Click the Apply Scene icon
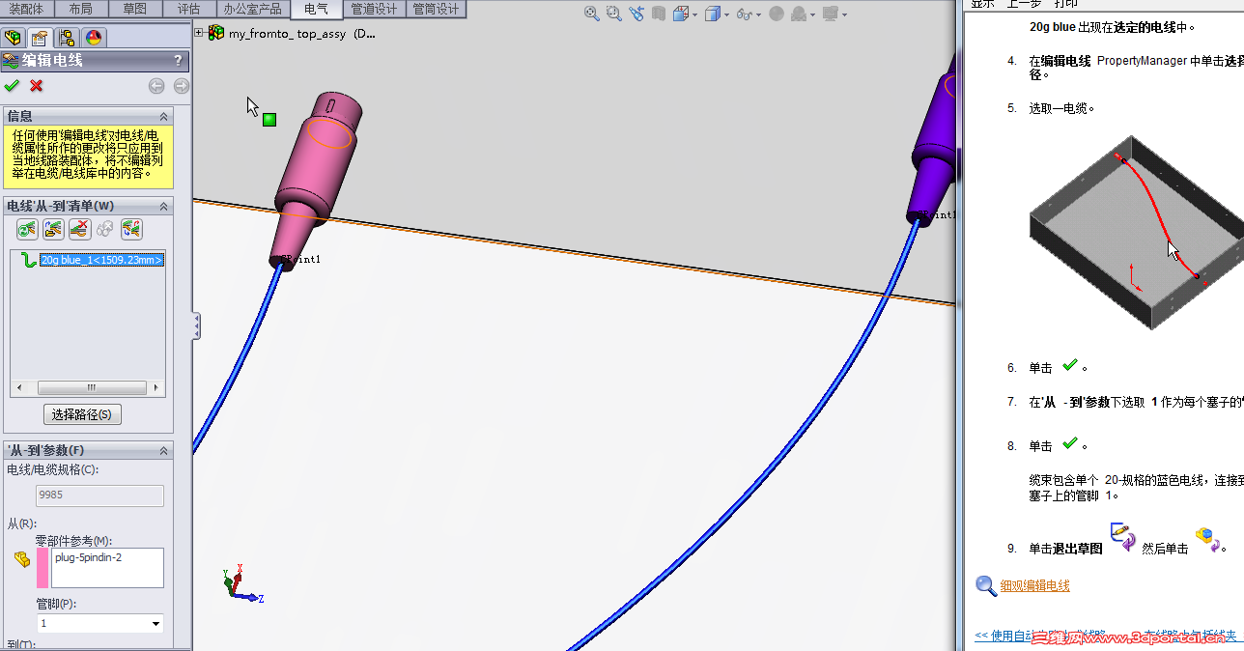Viewport: 1244px width, 651px height. click(799, 14)
